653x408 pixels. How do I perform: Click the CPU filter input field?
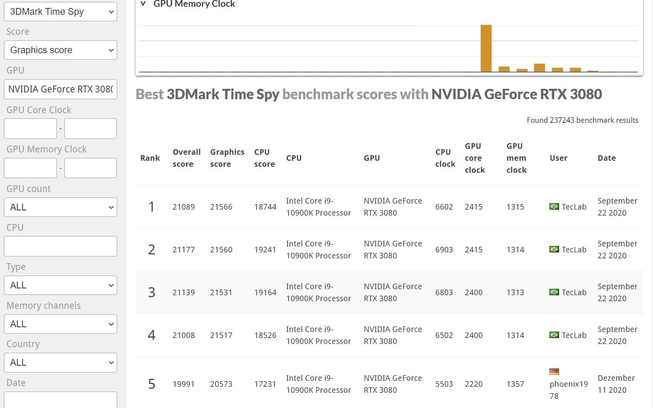(x=60, y=246)
